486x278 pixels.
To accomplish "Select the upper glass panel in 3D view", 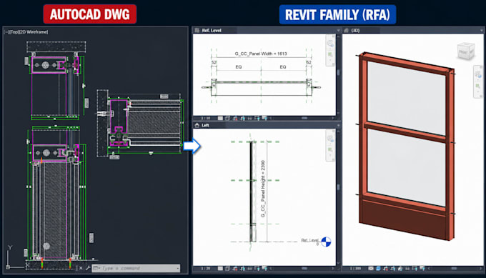I will [406, 98].
